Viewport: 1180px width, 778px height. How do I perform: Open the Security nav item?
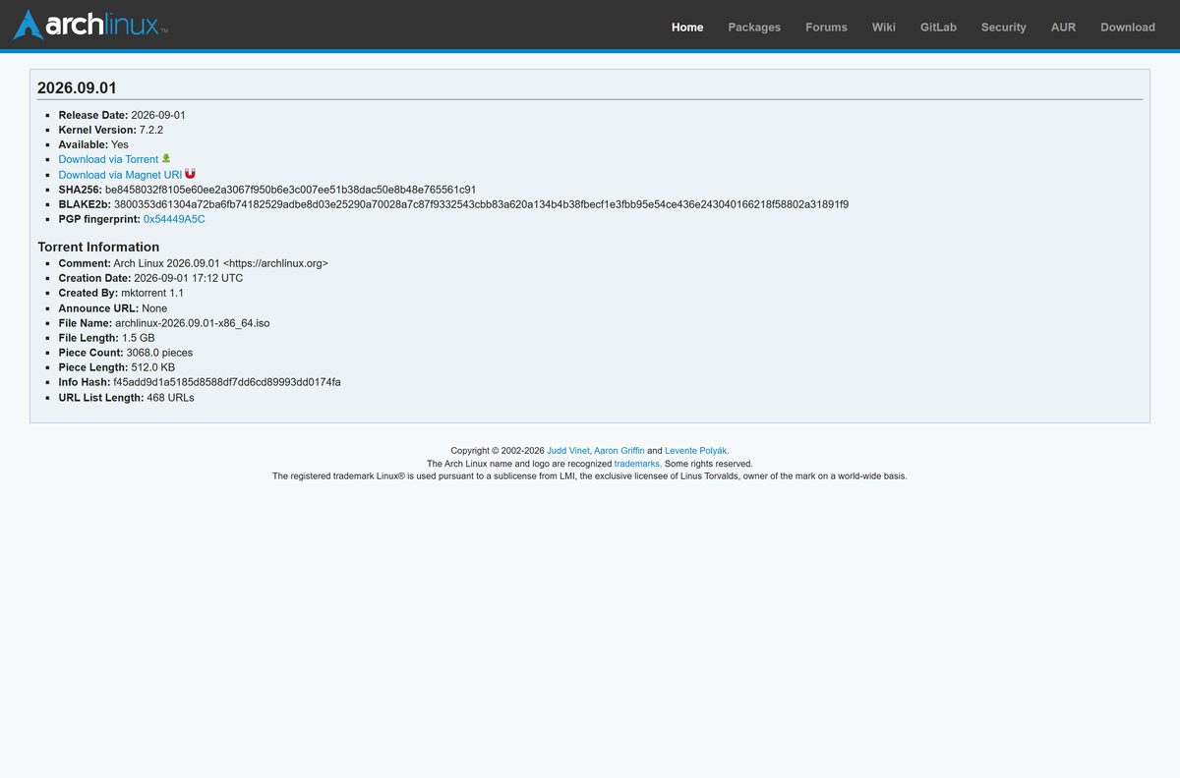1004,27
